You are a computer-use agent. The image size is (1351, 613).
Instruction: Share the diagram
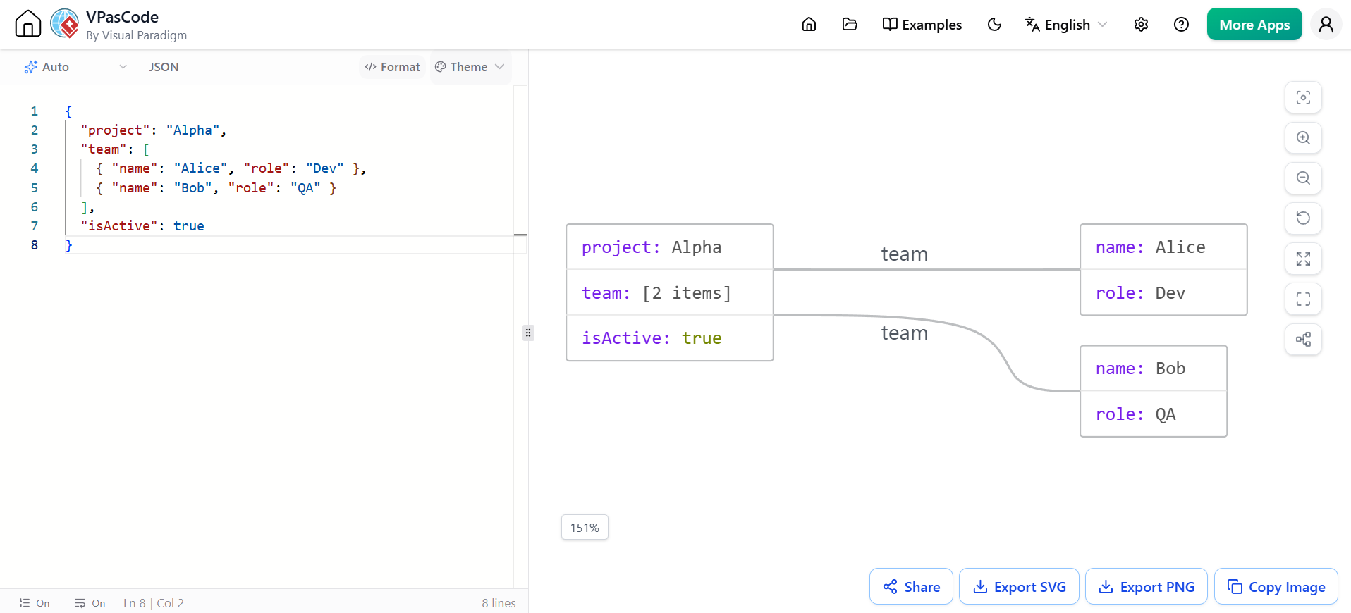911,586
